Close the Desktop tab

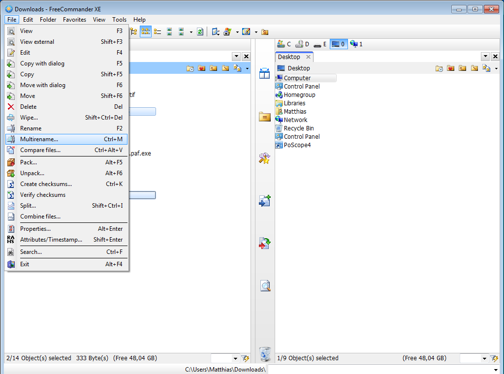point(308,57)
